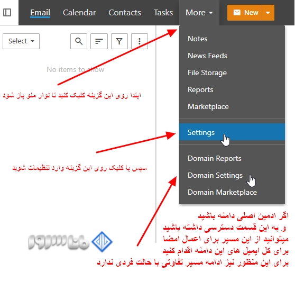Toggle the sidebar panel icon
The image size is (295, 281).
[7, 12]
